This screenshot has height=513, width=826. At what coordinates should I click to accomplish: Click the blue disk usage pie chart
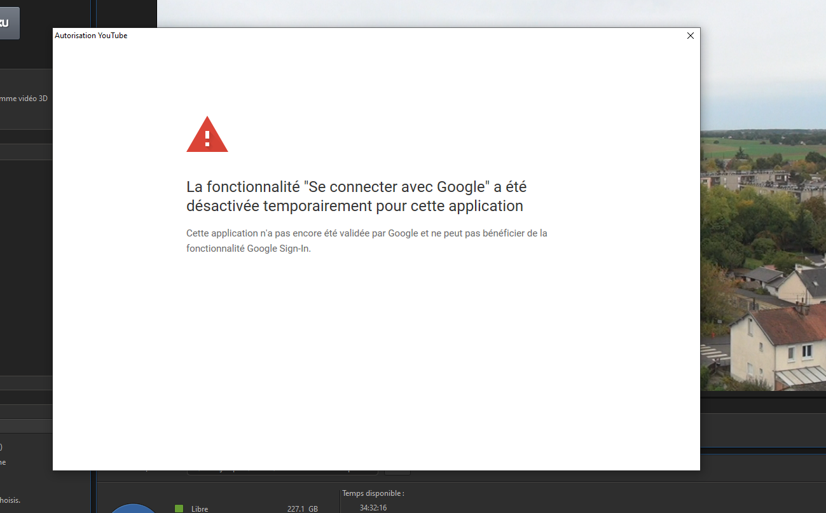134,508
